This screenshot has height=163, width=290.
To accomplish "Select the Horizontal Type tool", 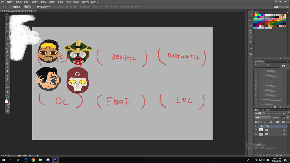I will [x=7, y=80].
